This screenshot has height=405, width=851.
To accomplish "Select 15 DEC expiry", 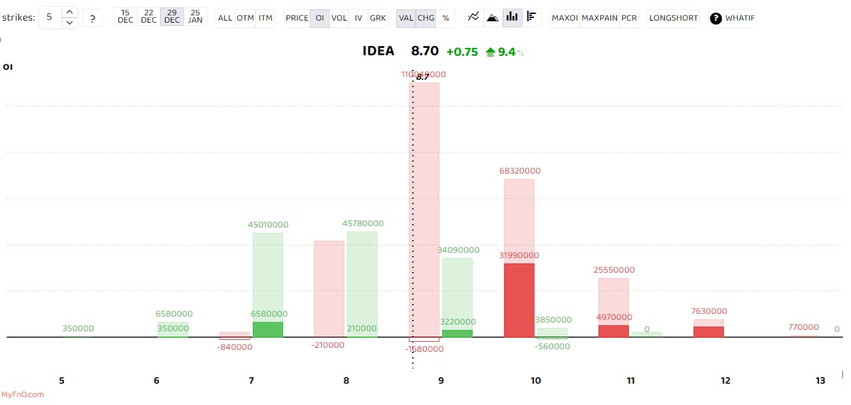I will (125, 17).
